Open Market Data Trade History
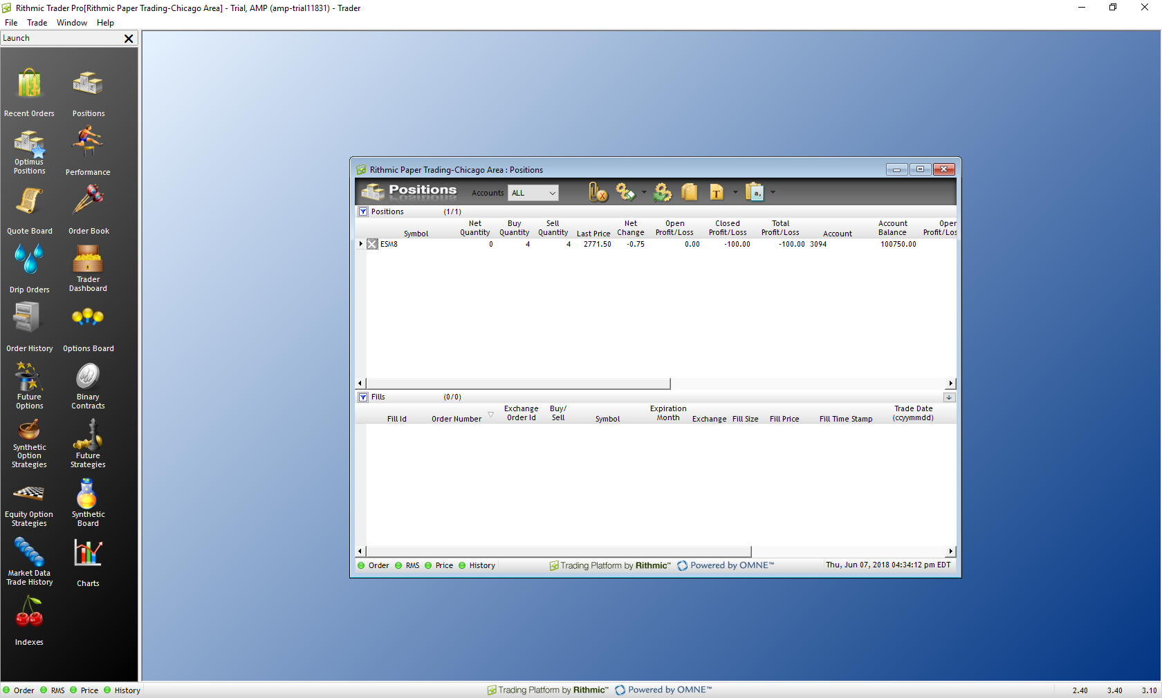This screenshot has height=698, width=1162. tap(29, 562)
